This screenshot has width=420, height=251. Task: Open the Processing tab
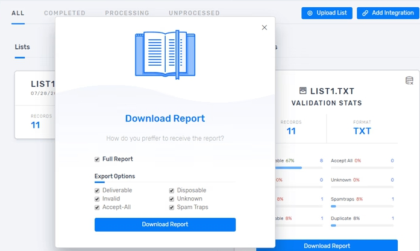point(127,13)
